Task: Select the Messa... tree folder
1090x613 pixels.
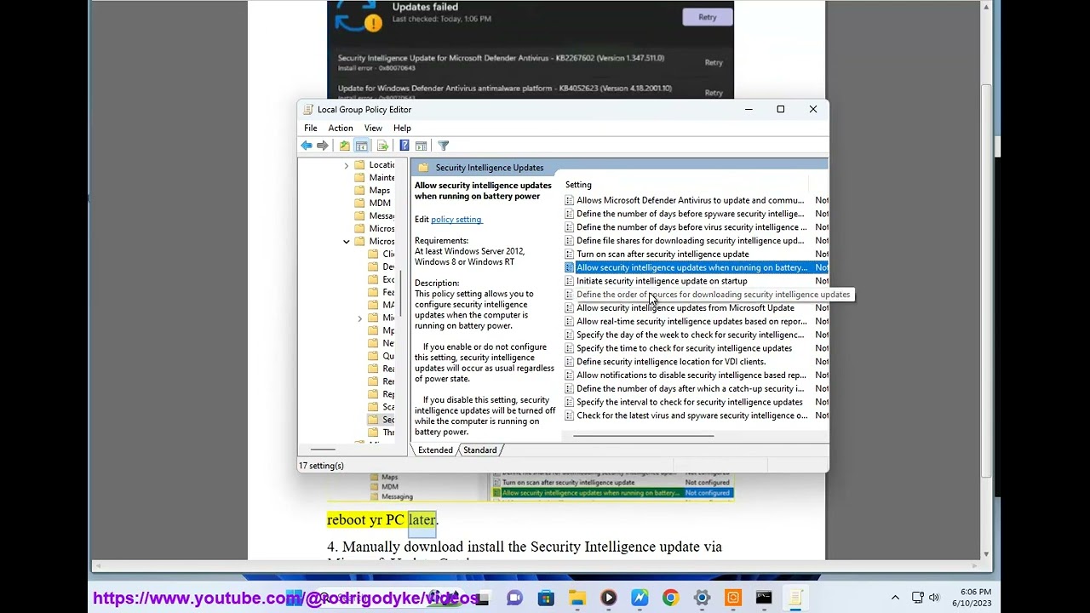Action: point(375,216)
